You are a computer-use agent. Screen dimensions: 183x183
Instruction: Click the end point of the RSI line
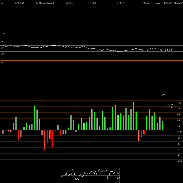(162, 51)
